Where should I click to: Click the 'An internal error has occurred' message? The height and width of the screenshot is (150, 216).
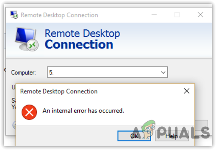[x=83, y=111]
